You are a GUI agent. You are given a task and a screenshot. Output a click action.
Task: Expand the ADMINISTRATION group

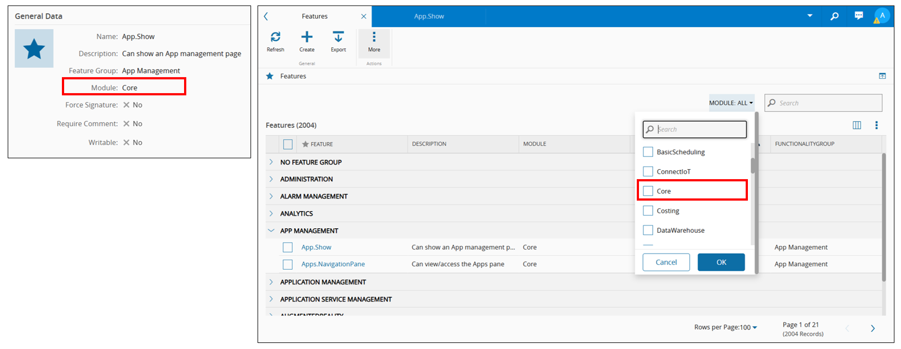[x=271, y=179]
